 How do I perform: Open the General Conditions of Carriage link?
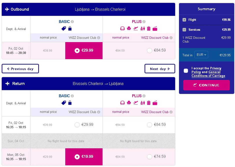[208, 76]
